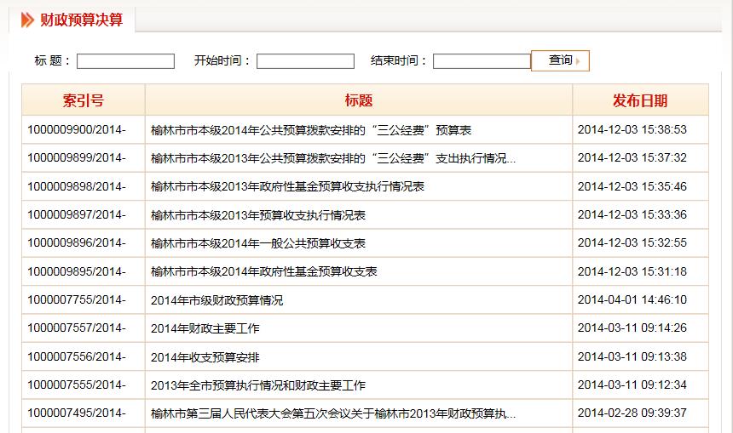733x433 pixels.
Task: Open 2014年市级财政预算情况 link
Action: pyautogui.click(x=216, y=300)
